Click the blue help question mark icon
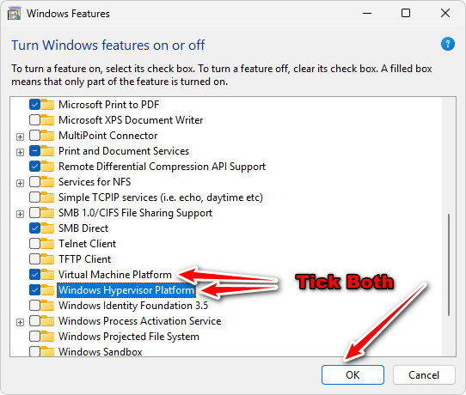Image resolution: width=466 pixels, height=395 pixels. 448,44
